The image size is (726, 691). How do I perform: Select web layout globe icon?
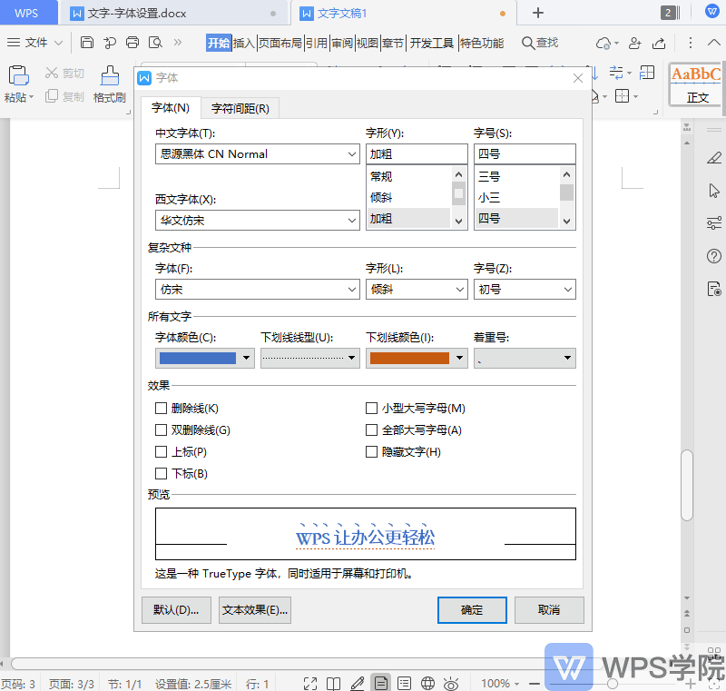tap(427, 684)
